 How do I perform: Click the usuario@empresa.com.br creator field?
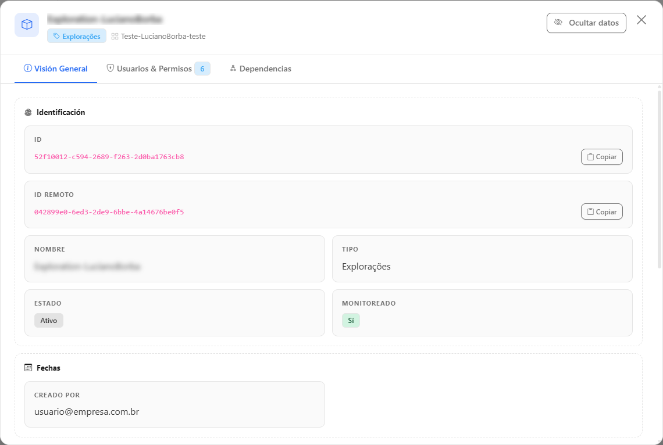click(174, 404)
